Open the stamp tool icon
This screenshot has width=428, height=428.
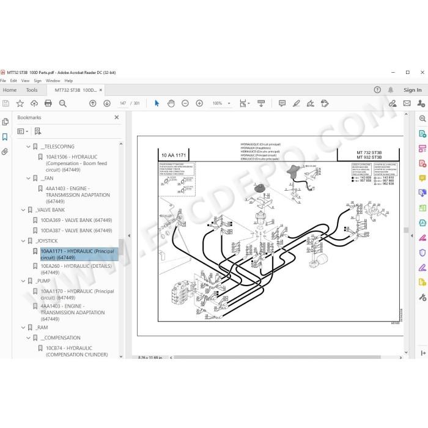point(325,103)
